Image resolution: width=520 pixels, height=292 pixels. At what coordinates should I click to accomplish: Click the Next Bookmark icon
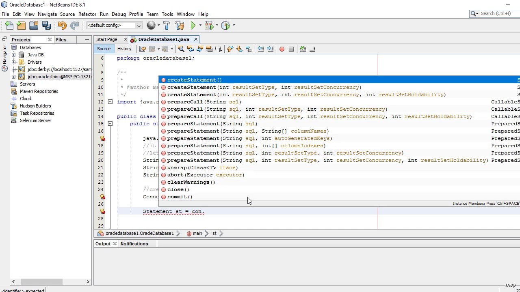[x=239, y=49]
